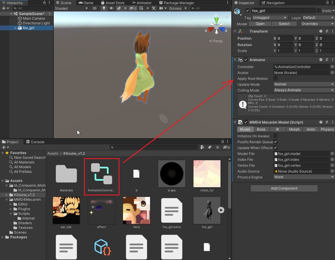Viewport: 335px width, 260px height.
Task: Open the Animator tab
Action: click(142, 3)
